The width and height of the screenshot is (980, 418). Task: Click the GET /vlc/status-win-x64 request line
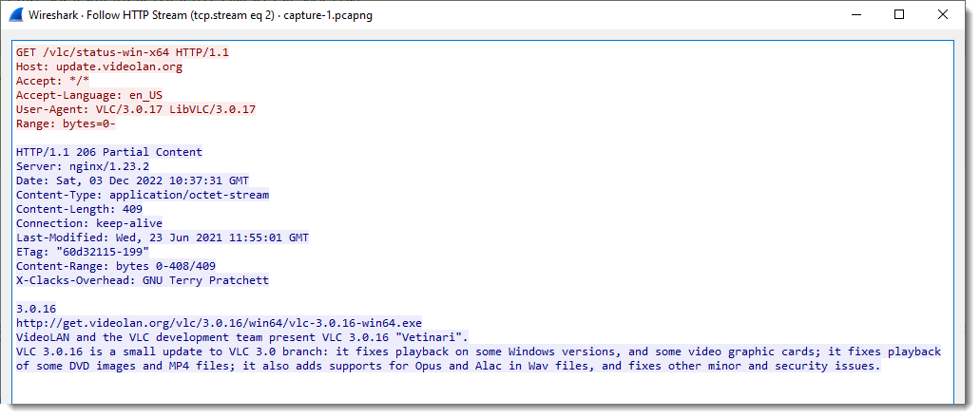pyautogui.click(x=123, y=52)
